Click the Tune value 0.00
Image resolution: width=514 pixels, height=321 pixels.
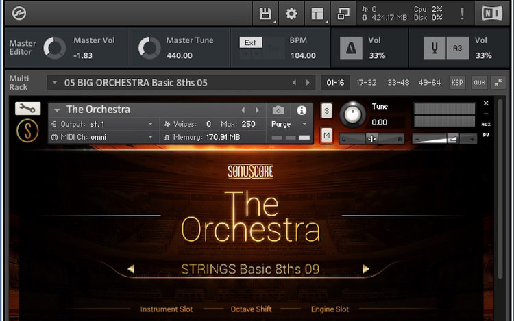tap(379, 123)
